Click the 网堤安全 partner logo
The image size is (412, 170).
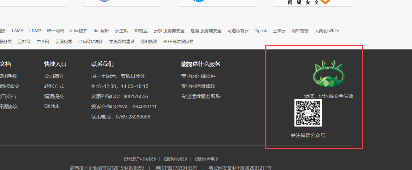(x=312, y=2)
